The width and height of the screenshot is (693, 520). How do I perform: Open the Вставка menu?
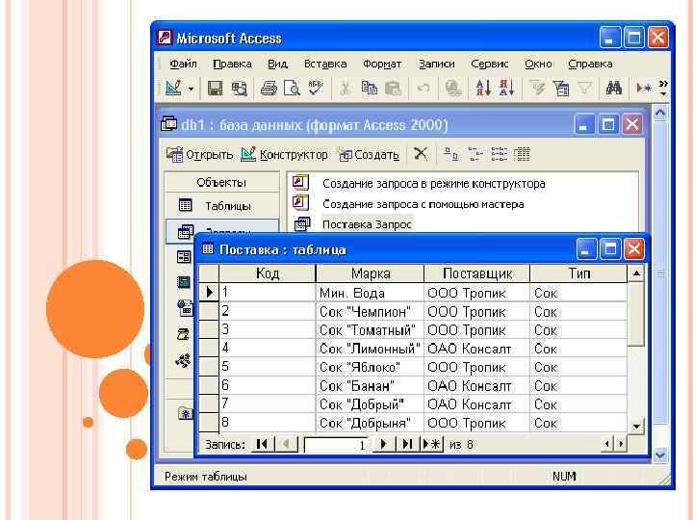(x=325, y=65)
